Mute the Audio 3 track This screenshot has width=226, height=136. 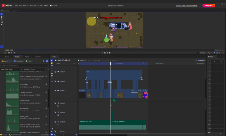click(58, 103)
